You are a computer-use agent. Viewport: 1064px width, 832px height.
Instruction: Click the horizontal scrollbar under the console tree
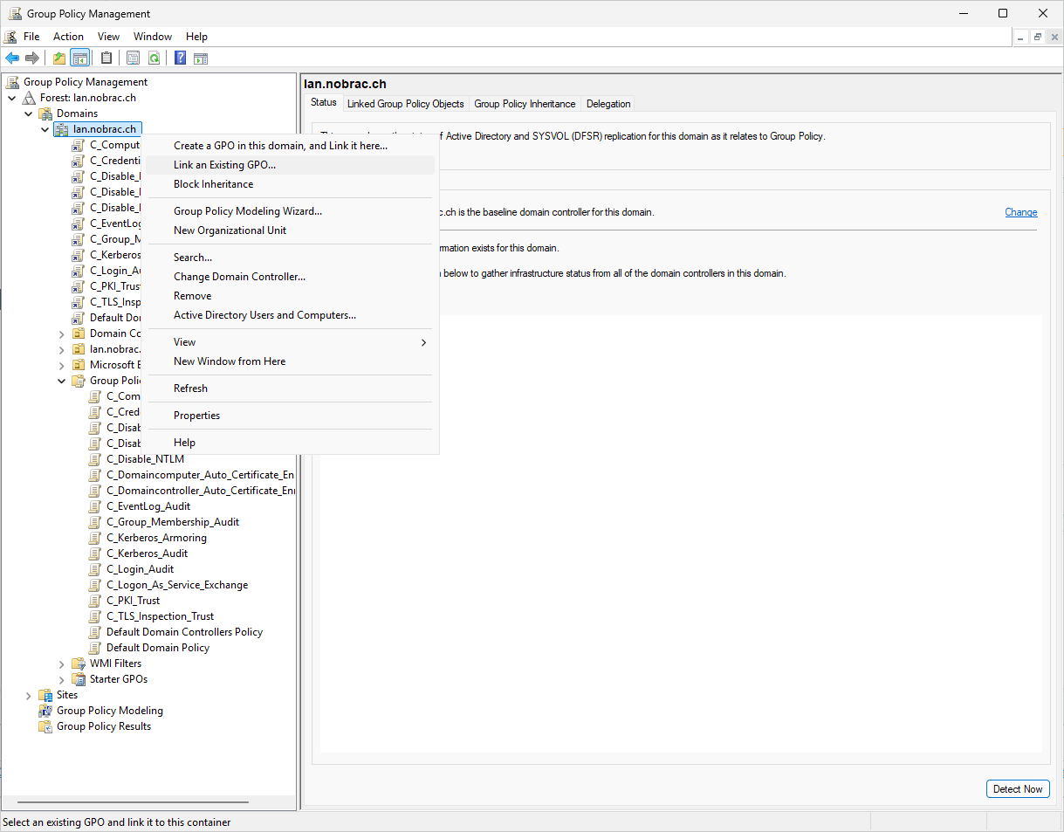point(133,802)
